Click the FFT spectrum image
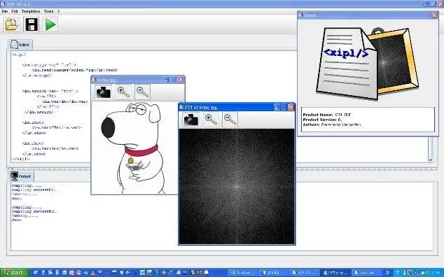Screen dimensions: 444x277 [x=237, y=187]
